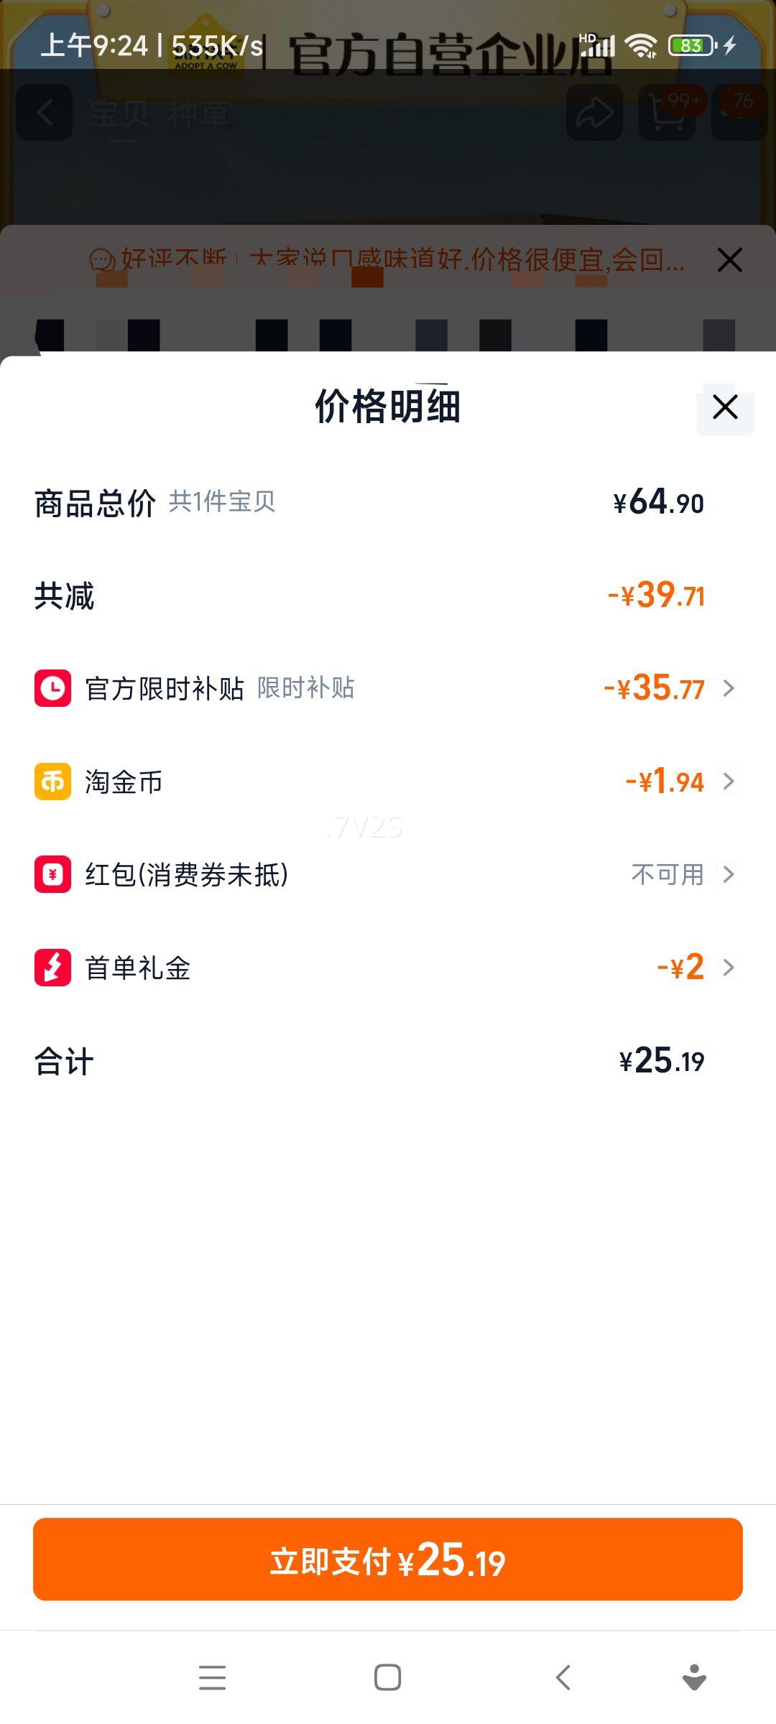This screenshot has height=1724, width=776.
Task: Expand 首单礼金 discount chevron
Action: click(729, 967)
